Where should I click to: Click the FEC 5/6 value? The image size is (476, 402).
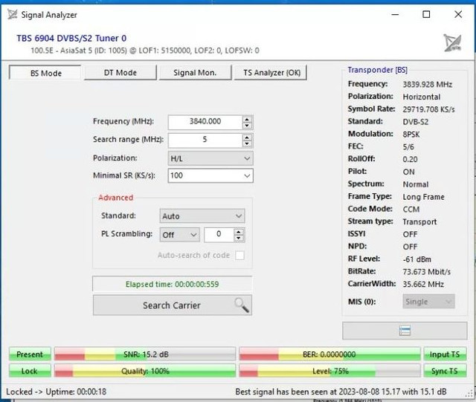tap(408, 147)
